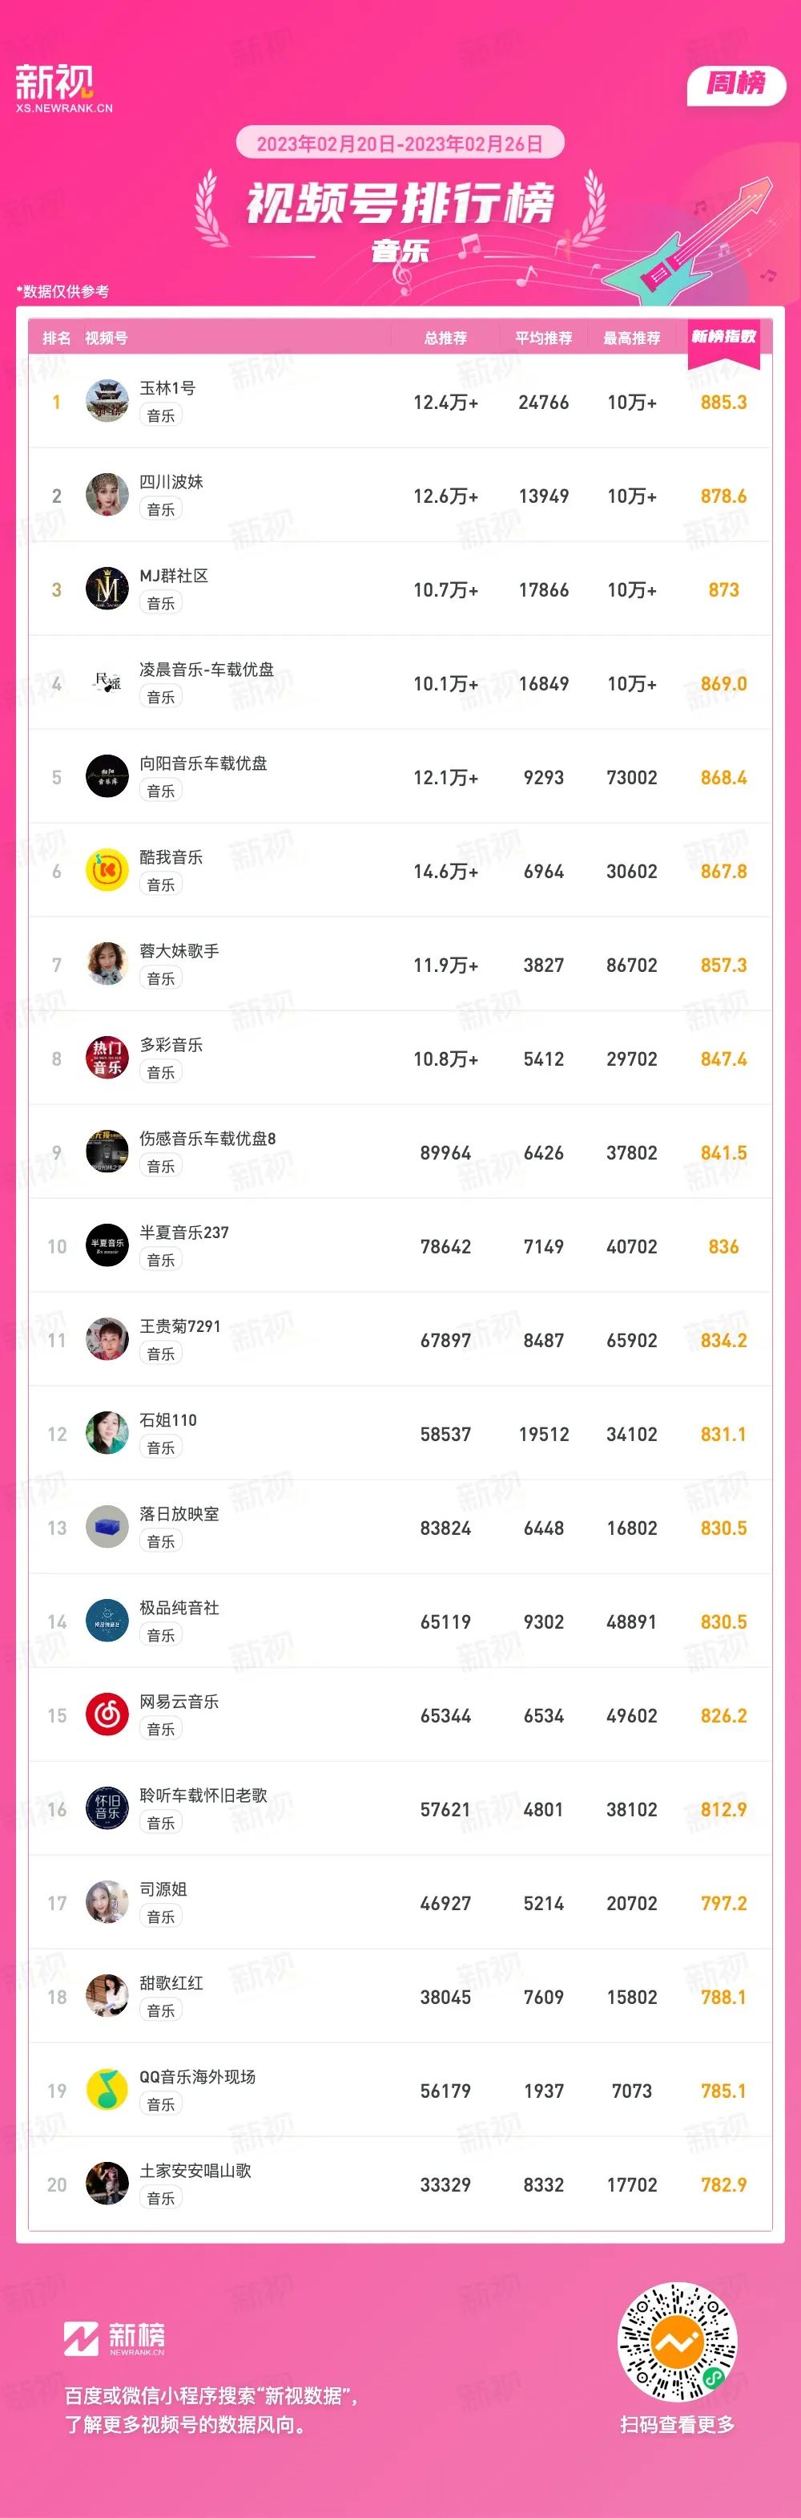Open the 四川波妹 account name
This screenshot has height=2518, width=801.
[172, 482]
